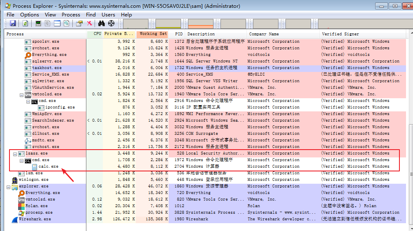
Task: Select the dllhost.exe process row
Action: coord(205,134)
